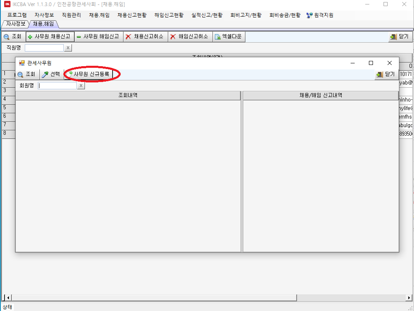The height and width of the screenshot is (311, 414).
Task: Click 해임신고취소 red X button
Action: [x=189, y=37]
